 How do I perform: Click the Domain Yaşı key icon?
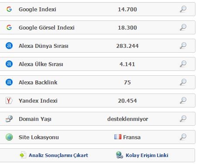pos(9,119)
